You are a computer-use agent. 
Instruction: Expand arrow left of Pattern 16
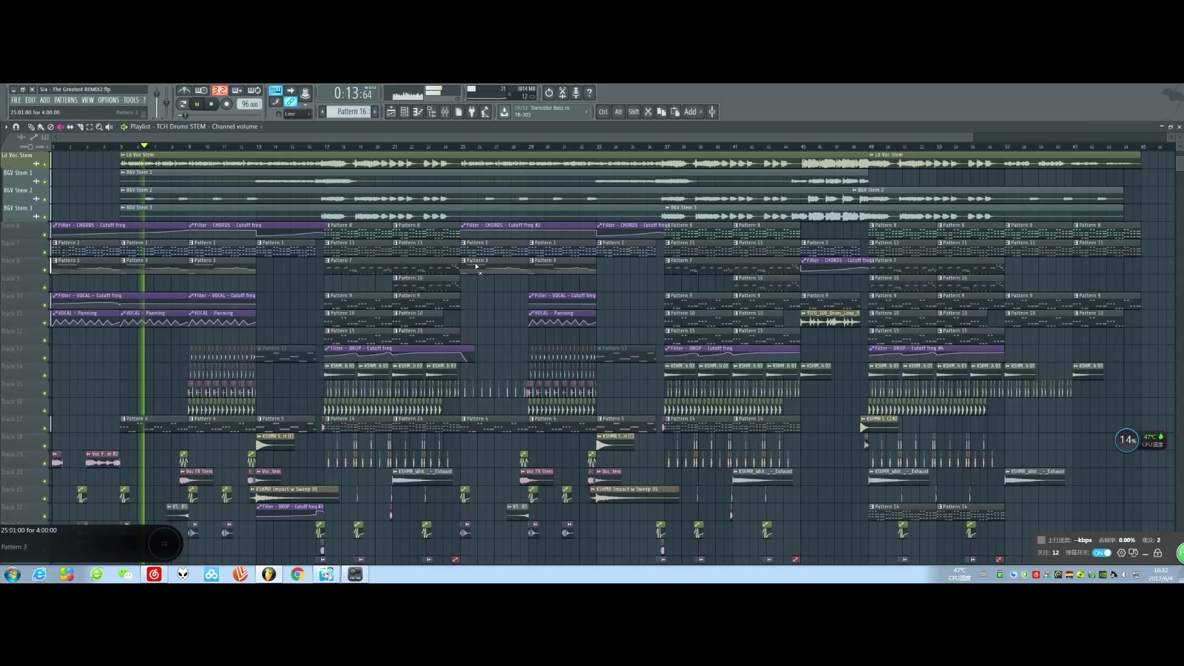(x=322, y=112)
